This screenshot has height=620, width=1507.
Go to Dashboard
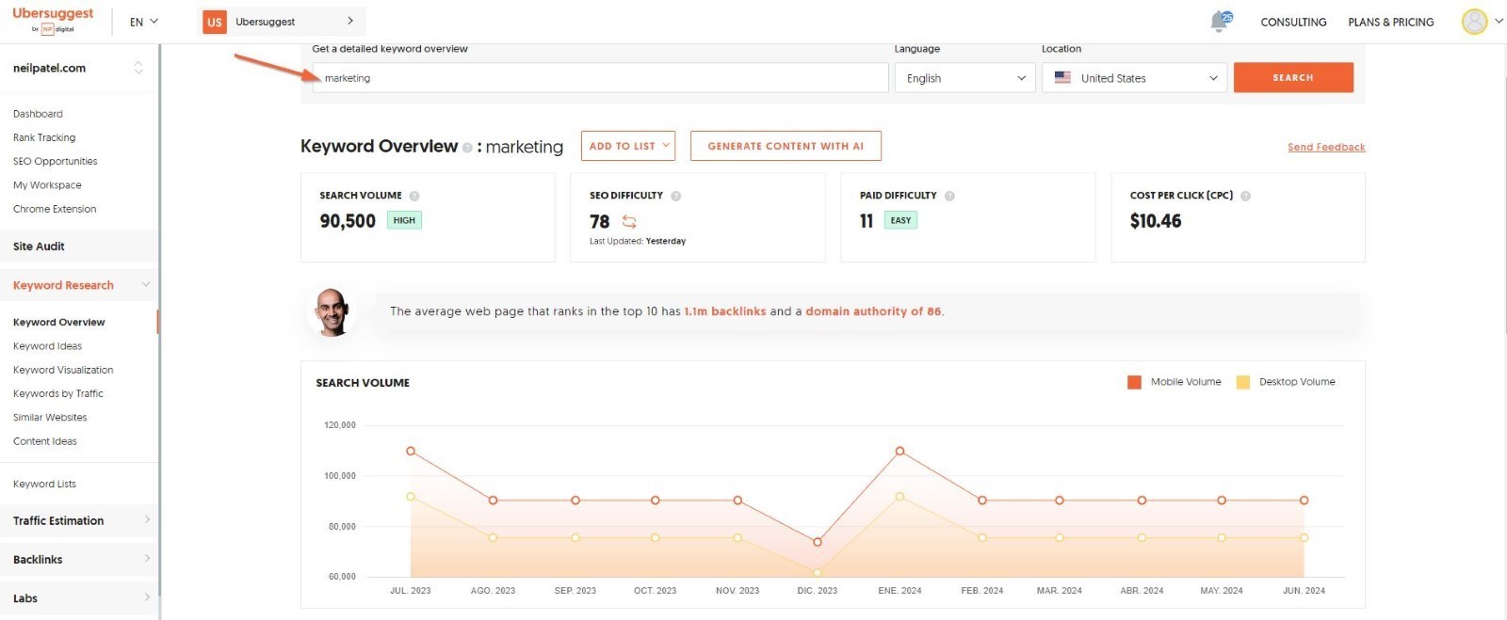click(x=38, y=114)
